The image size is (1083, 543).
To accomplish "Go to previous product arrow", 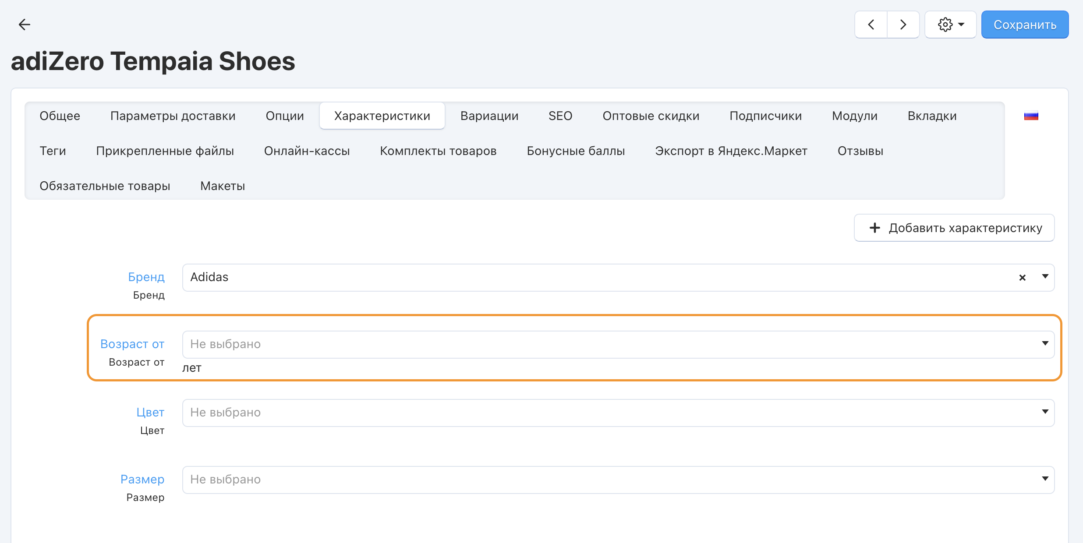I will [x=871, y=25].
